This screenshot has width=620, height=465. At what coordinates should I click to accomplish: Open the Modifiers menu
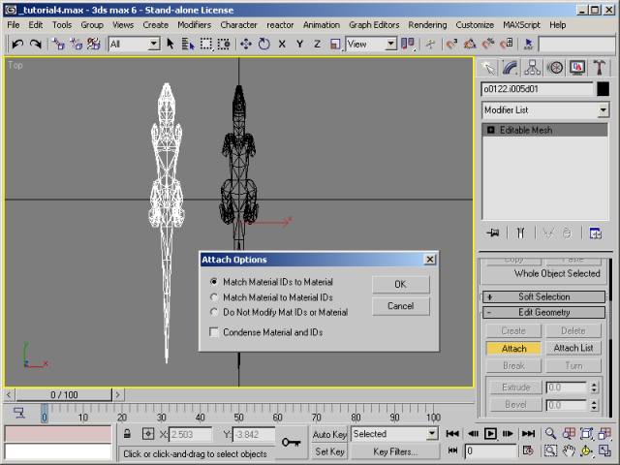click(194, 24)
